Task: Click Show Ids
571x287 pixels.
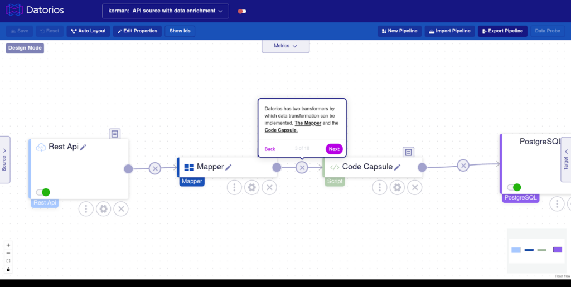Action: tap(180, 31)
